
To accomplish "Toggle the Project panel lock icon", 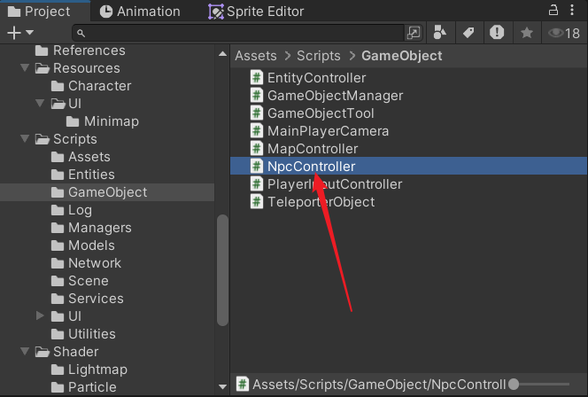I will (553, 11).
